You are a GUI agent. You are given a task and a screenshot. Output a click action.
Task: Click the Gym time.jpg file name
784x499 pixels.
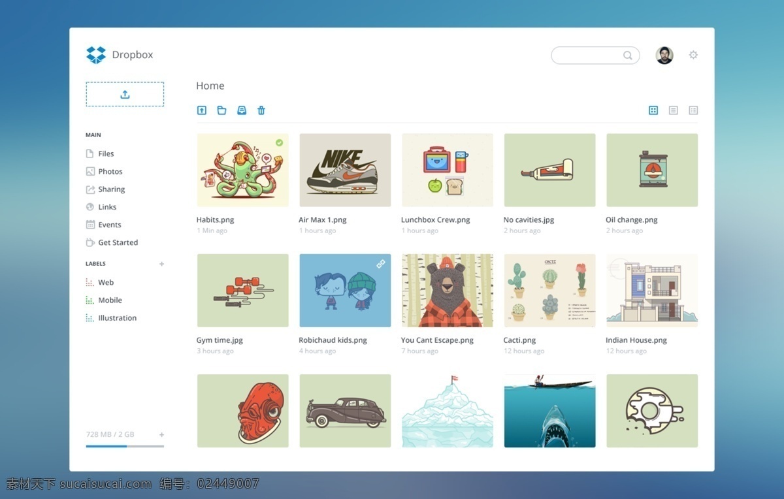coord(220,340)
